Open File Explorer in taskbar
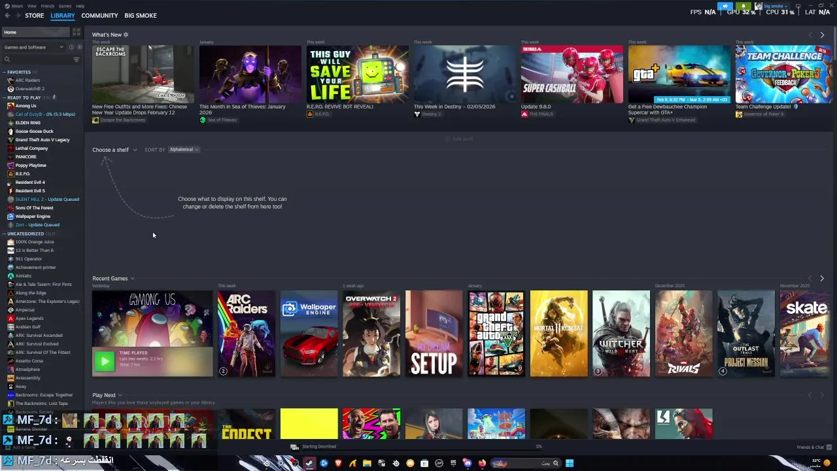 pyautogui.click(x=367, y=463)
